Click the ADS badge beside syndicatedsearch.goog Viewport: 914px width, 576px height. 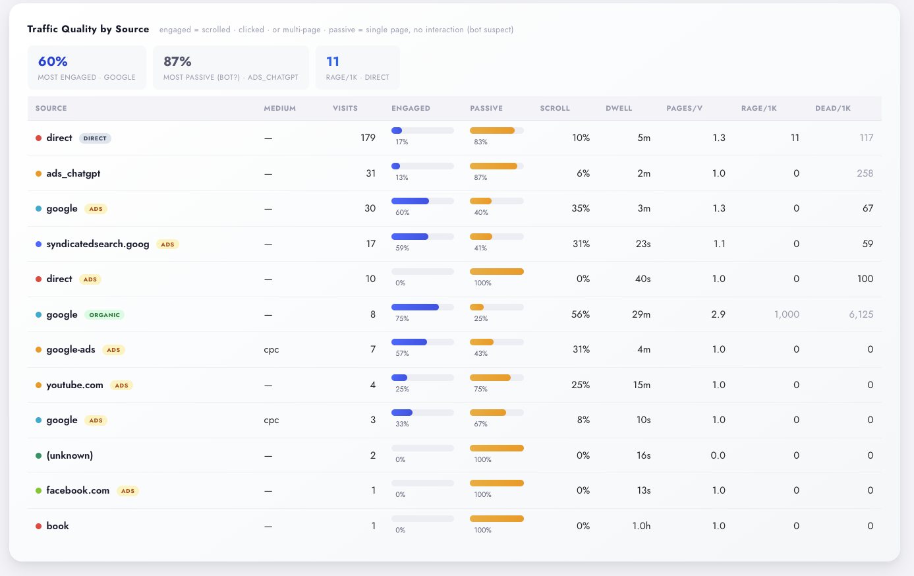tap(167, 245)
